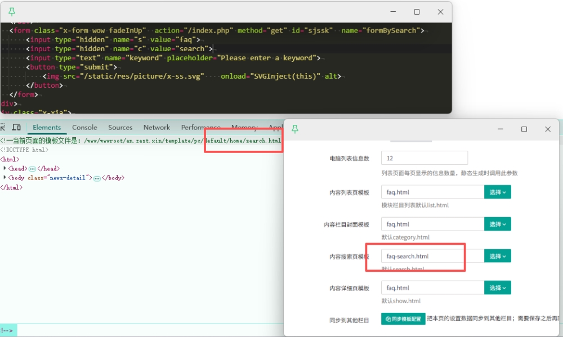The height and width of the screenshot is (337, 563).
Task: Click the inspect element picker icon in DevTools
Action: pos(3,128)
